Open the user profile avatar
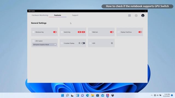 click(143, 16)
